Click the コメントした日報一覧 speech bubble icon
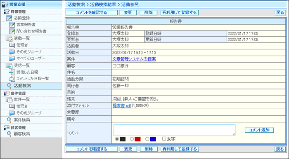 (x=12, y=79)
